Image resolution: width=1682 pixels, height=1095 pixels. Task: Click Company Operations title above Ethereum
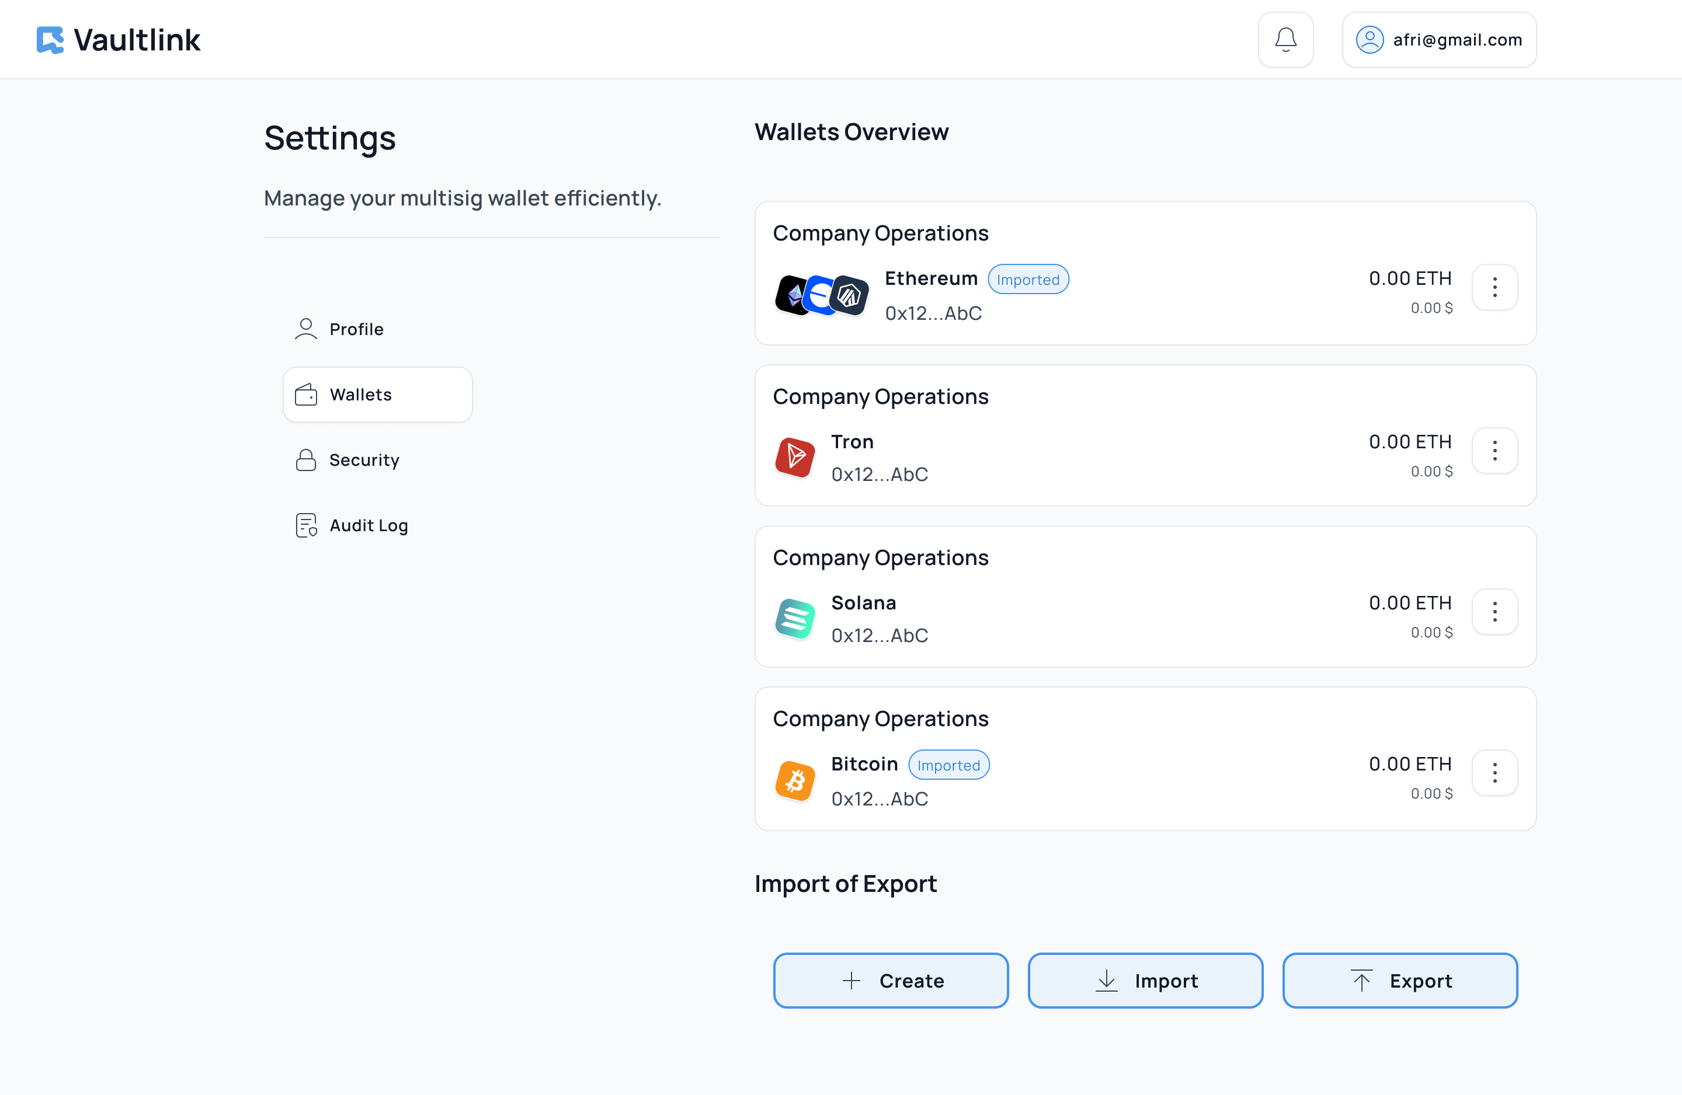[880, 233]
